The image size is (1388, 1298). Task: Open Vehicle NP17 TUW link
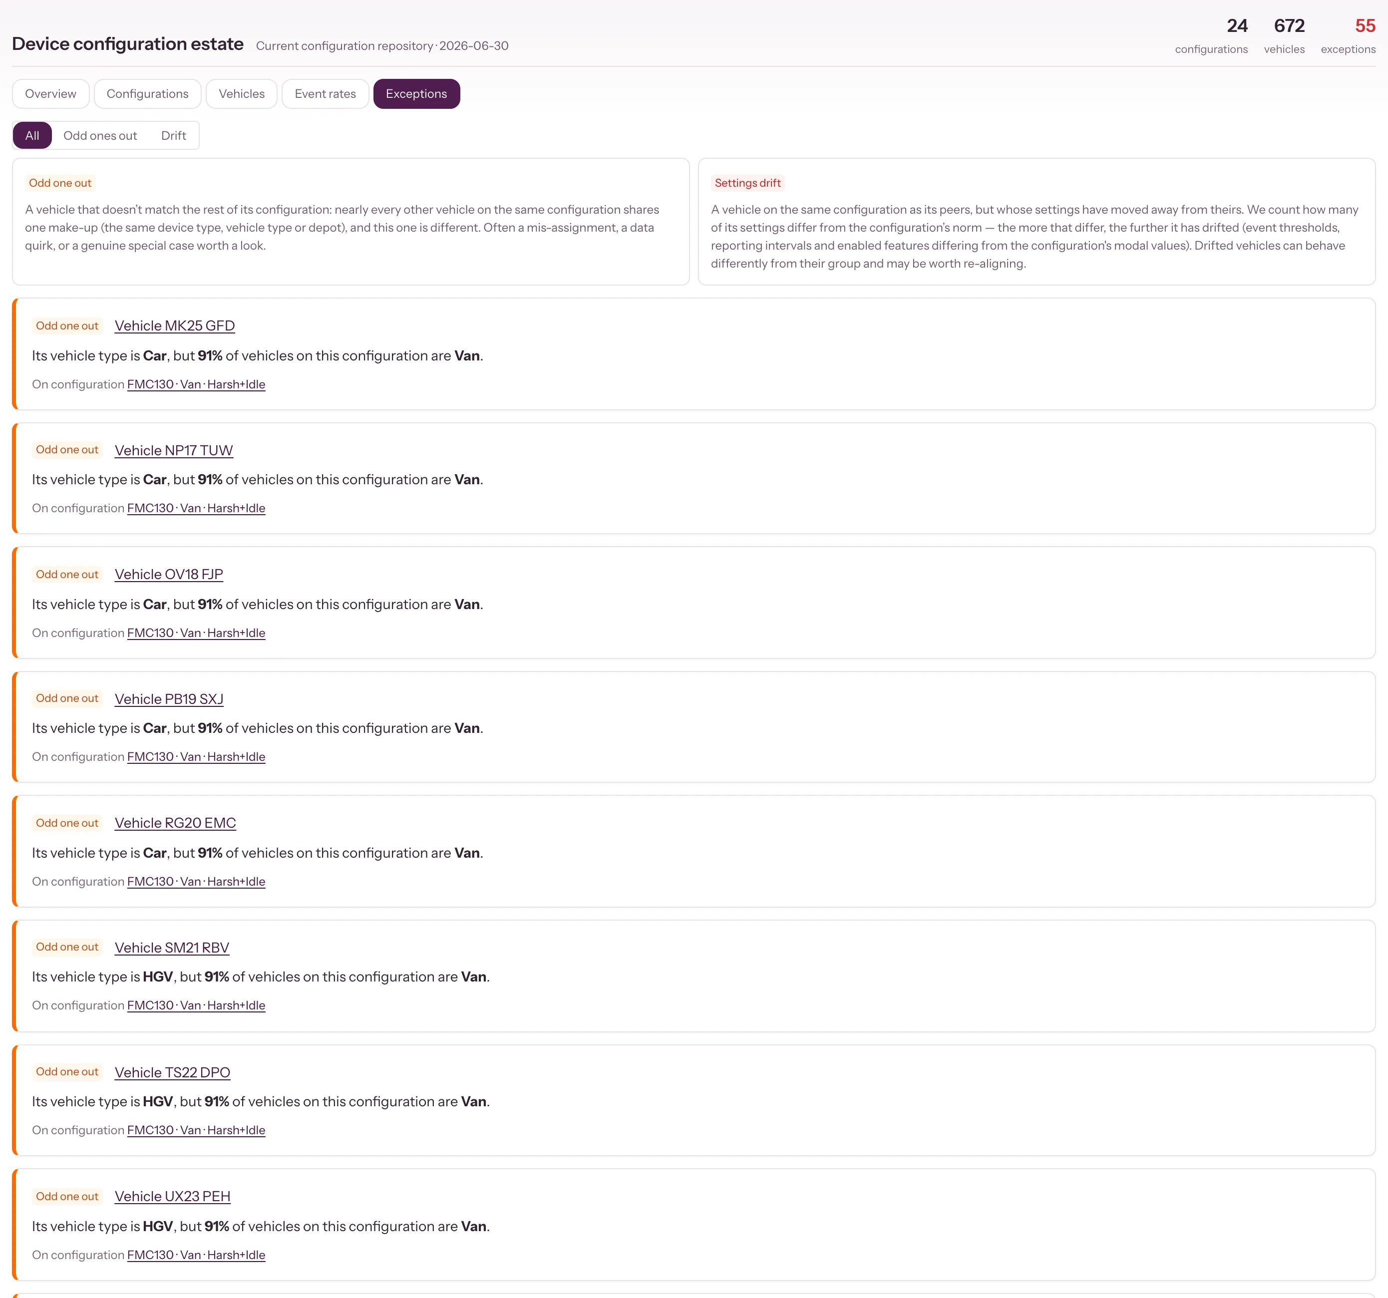pyautogui.click(x=174, y=450)
